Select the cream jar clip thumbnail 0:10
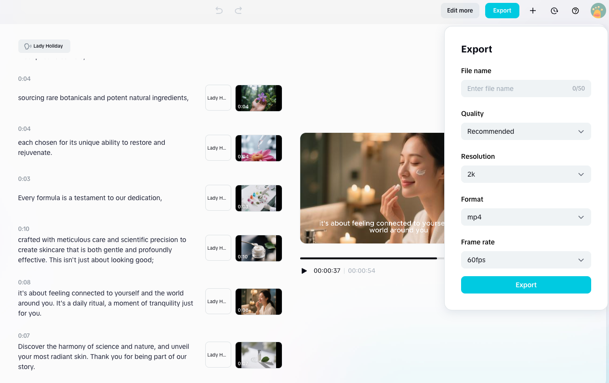Image resolution: width=609 pixels, height=383 pixels. 259,248
